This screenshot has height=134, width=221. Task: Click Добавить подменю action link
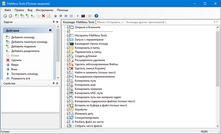[23, 47]
